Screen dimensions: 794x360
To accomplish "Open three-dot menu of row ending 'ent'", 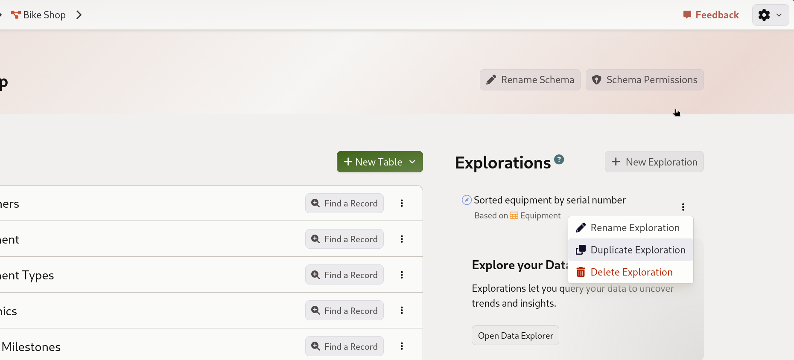I will click(402, 239).
